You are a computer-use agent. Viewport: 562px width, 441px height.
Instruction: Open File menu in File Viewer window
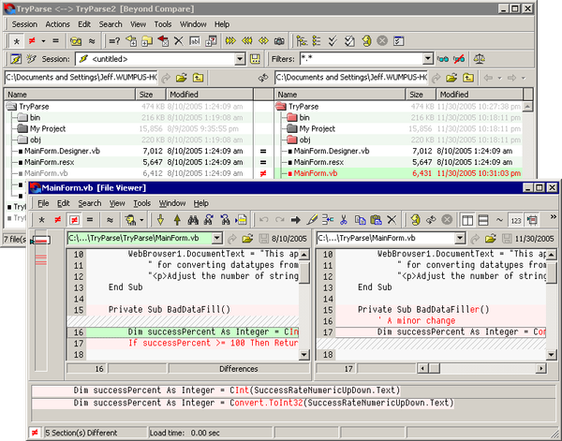point(43,203)
